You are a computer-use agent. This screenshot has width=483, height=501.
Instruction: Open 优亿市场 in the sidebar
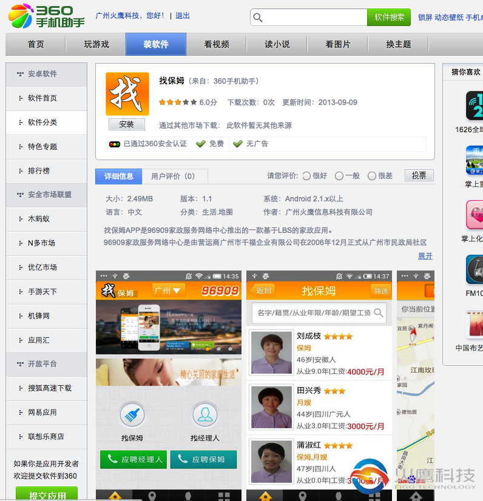[46, 267]
